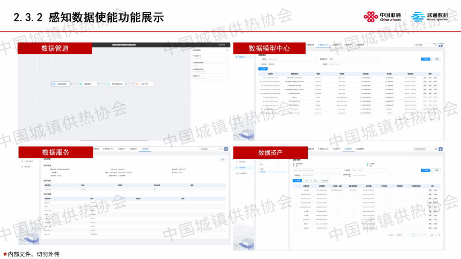
Task: Check the first device row checkbox
Action: [294, 190]
